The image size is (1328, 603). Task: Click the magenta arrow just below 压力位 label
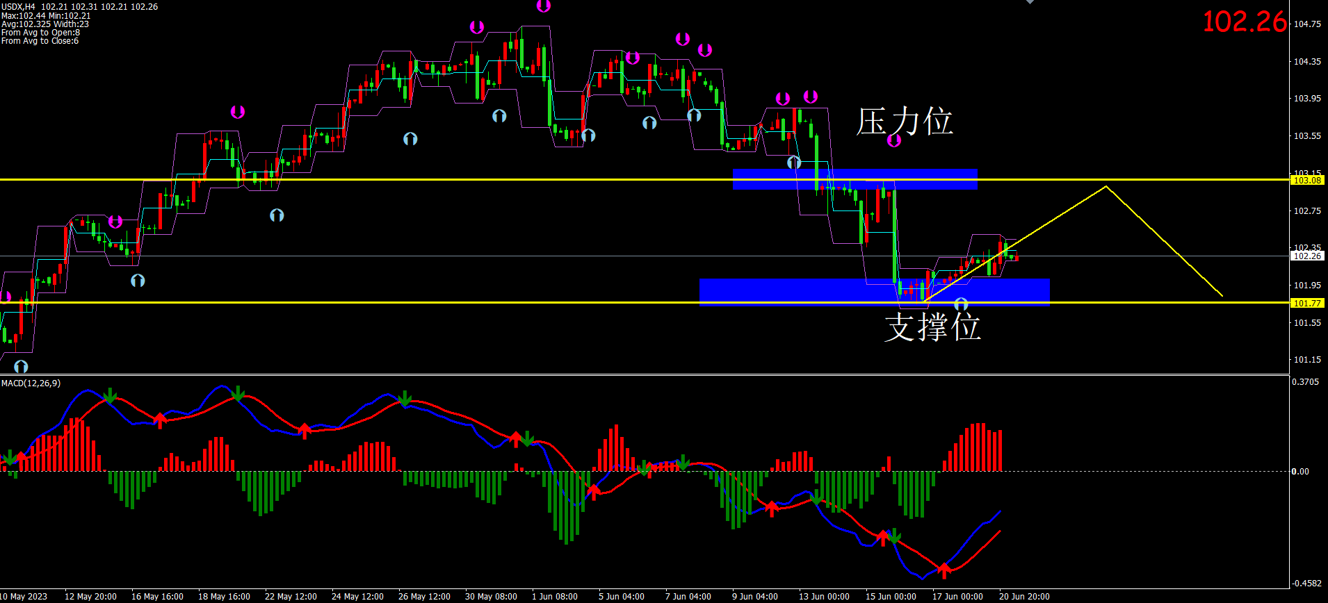click(x=894, y=141)
